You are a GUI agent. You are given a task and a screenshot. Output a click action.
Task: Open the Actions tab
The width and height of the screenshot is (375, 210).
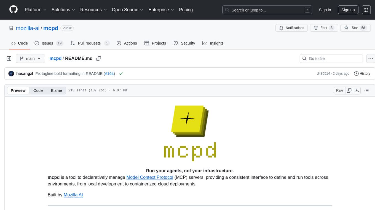click(127, 43)
